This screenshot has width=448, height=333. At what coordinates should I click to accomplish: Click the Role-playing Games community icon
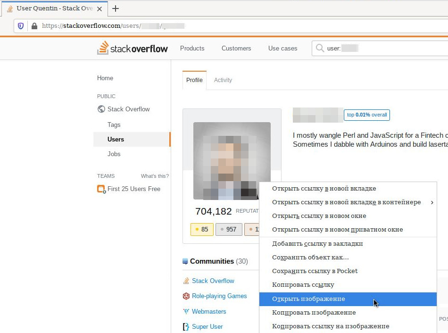click(186, 296)
